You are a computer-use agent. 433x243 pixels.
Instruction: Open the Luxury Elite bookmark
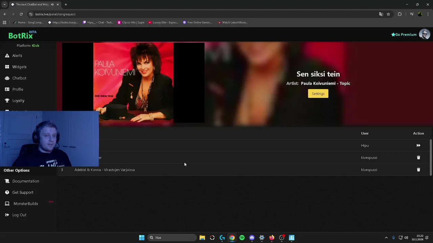click(163, 23)
